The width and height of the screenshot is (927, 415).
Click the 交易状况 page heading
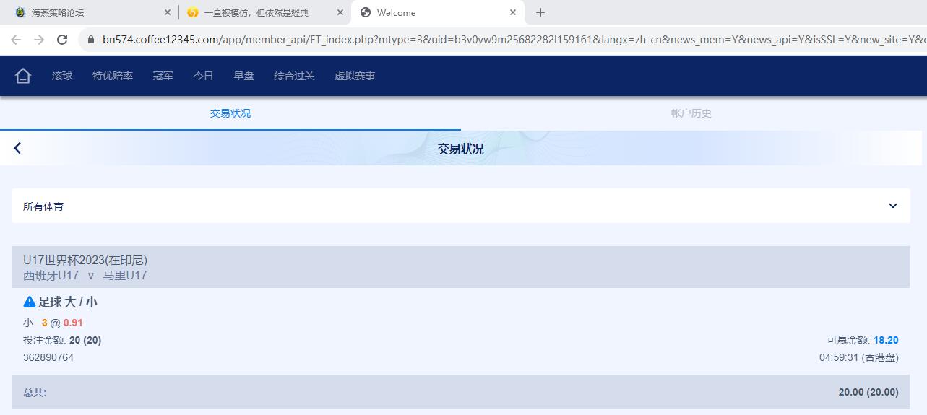click(461, 149)
